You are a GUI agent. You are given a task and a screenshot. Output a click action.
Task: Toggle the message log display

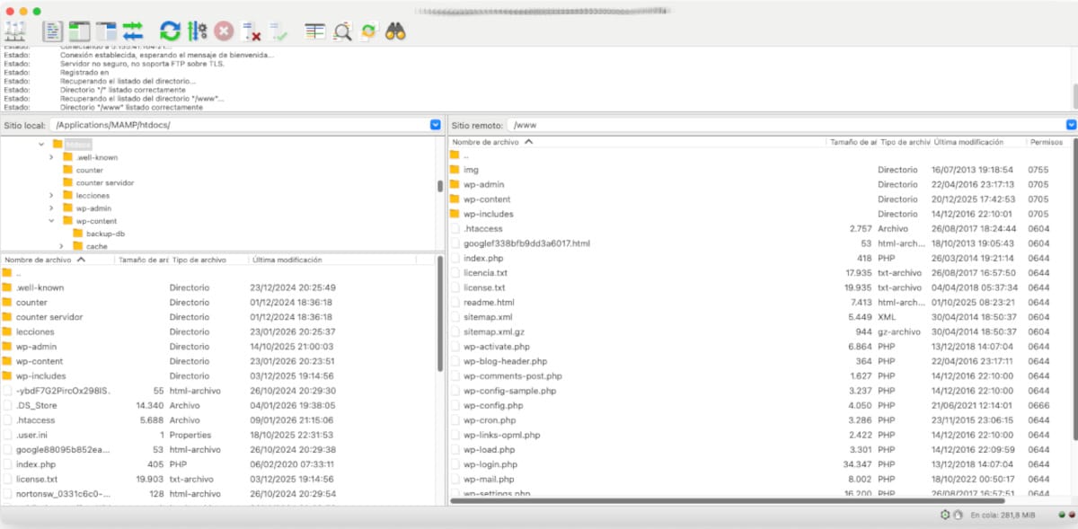[x=53, y=31]
